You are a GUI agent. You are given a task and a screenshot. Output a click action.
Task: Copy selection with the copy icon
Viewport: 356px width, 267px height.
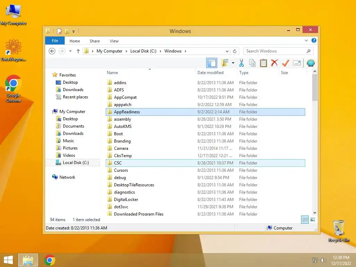point(252,63)
